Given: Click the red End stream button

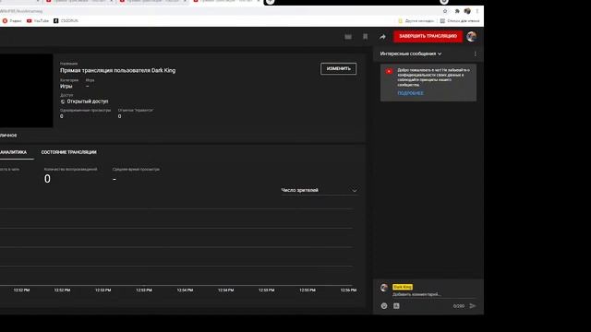Looking at the screenshot, I should pyautogui.click(x=428, y=36).
